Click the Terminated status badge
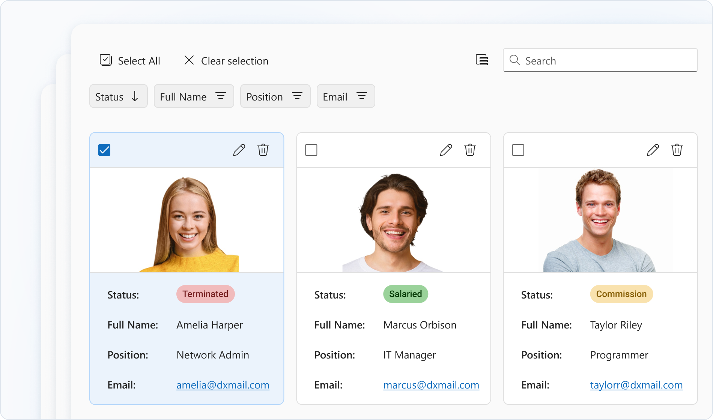The height and width of the screenshot is (420, 713). click(x=205, y=294)
